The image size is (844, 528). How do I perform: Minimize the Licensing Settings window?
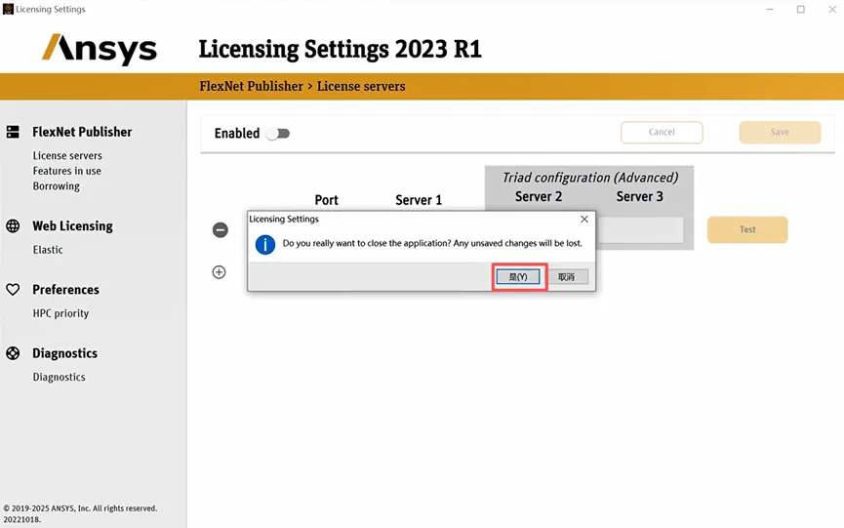pyautogui.click(x=770, y=9)
